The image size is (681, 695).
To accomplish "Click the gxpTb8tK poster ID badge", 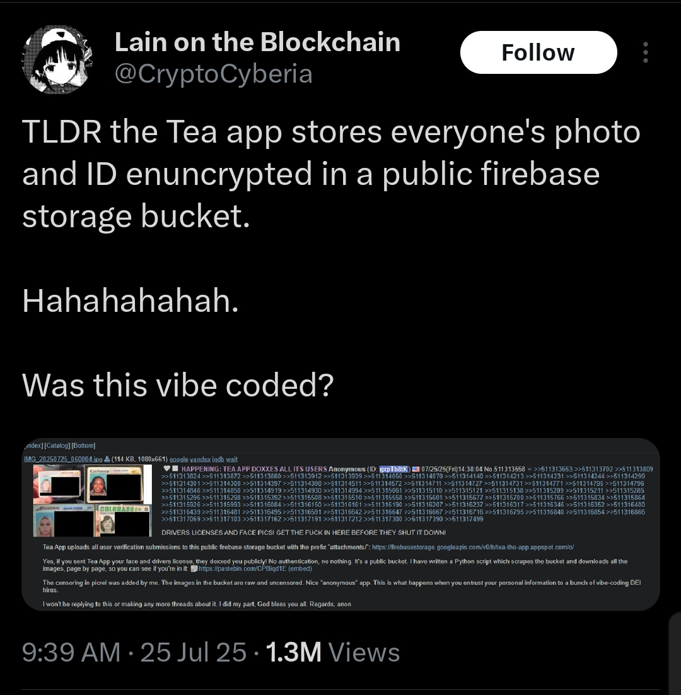I will [x=394, y=469].
